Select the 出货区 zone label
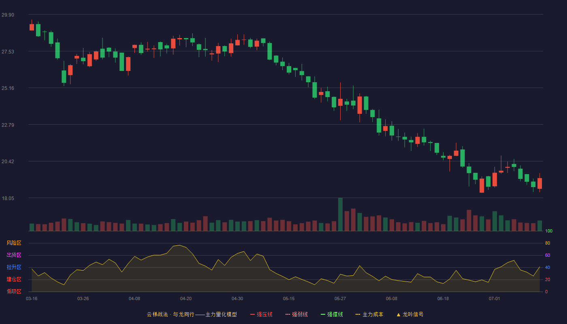The width and height of the screenshot is (567, 324). pyautogui.click(x=14, y=255)
